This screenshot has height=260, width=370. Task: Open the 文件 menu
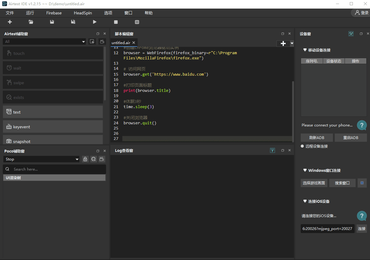(10, 13)
